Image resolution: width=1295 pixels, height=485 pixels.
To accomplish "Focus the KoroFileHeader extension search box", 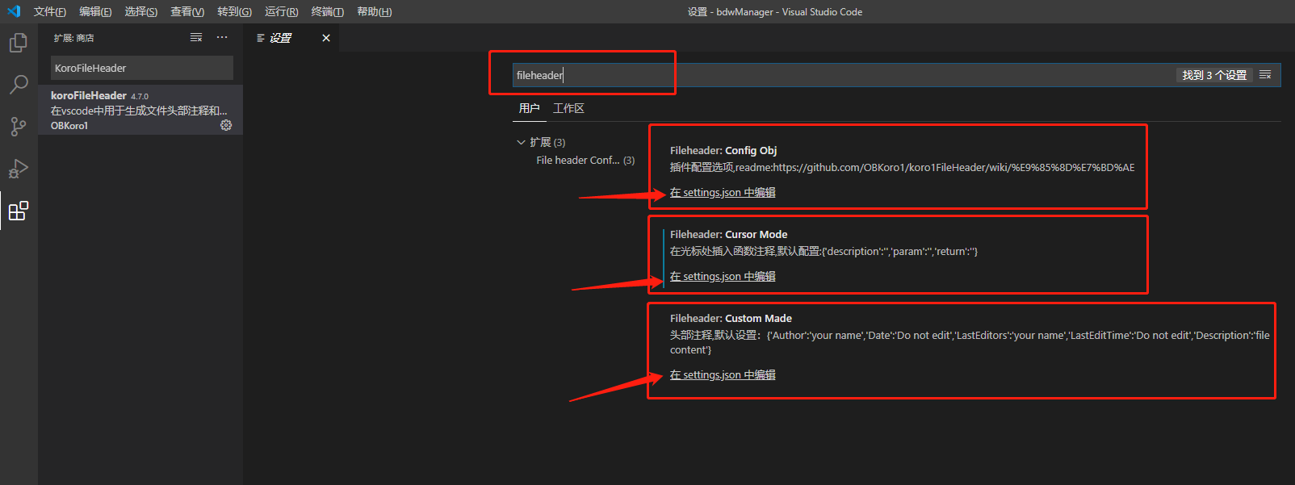I will tap(142, 68).
